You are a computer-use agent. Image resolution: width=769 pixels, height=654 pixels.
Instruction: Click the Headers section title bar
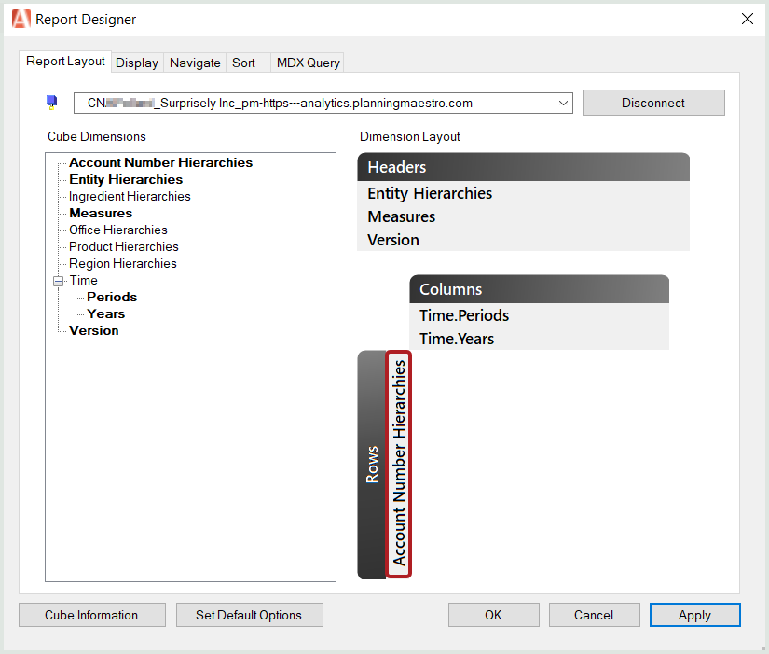click(523, 167)
